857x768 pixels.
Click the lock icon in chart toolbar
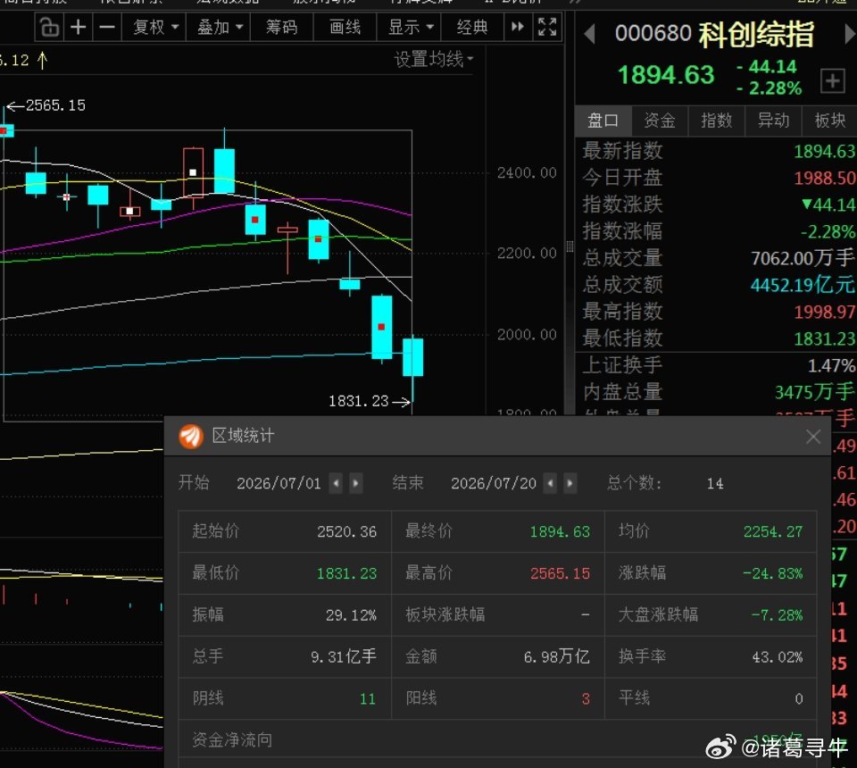pyautogui.click(x=49, y=27)
